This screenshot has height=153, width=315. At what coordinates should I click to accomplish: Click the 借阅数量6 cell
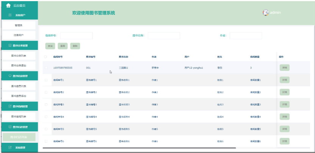[x=255, y=141]
